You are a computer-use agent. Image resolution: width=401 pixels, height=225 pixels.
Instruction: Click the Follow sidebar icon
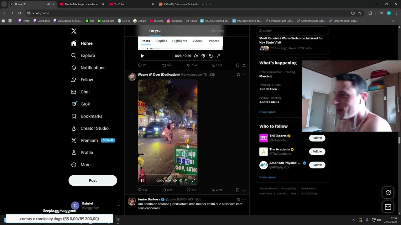[x=74, y=80]
